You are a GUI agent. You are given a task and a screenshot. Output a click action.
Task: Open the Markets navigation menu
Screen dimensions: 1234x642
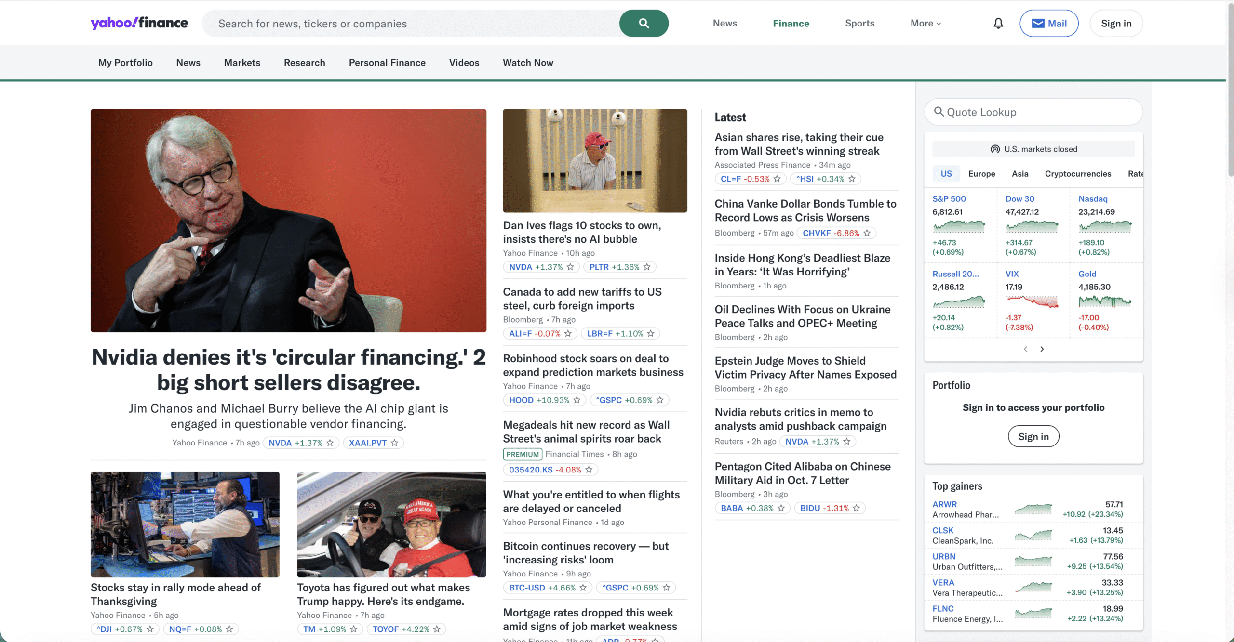[x=242, y=63]
